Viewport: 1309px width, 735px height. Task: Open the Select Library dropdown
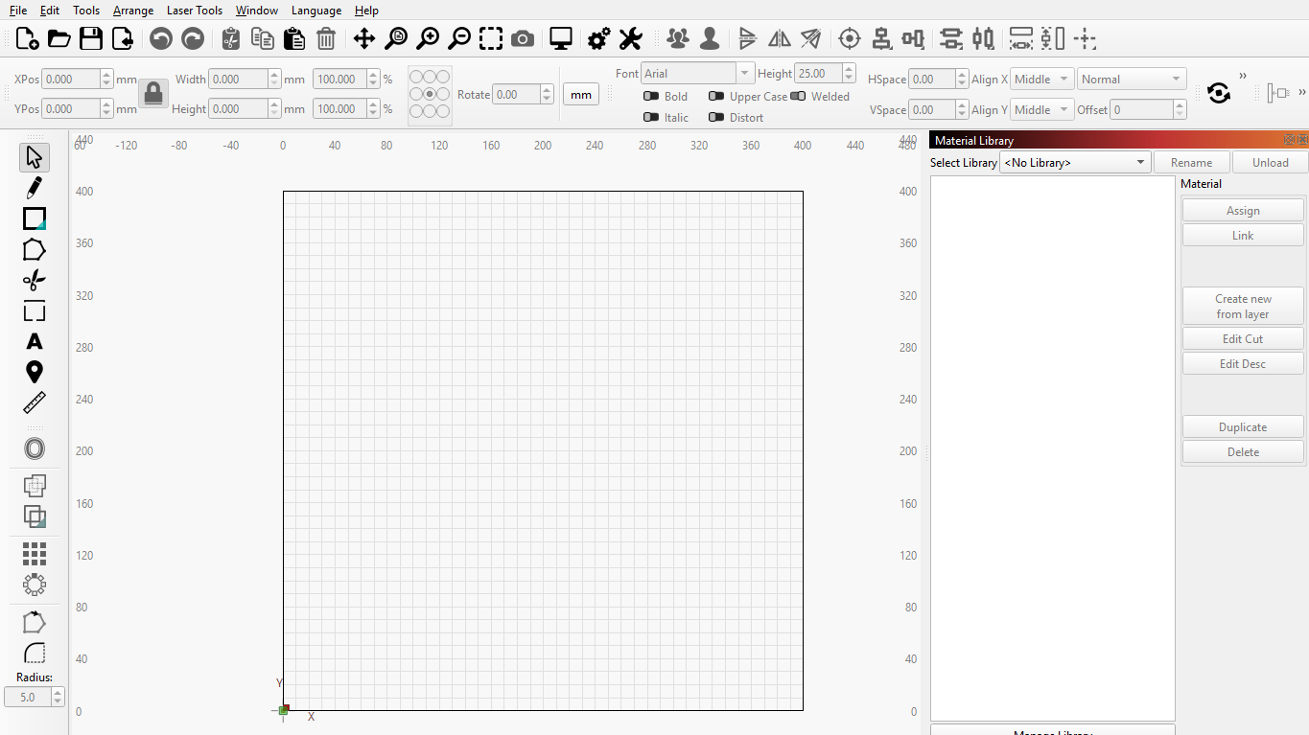pyautogui.click(x=1074, y=163)
